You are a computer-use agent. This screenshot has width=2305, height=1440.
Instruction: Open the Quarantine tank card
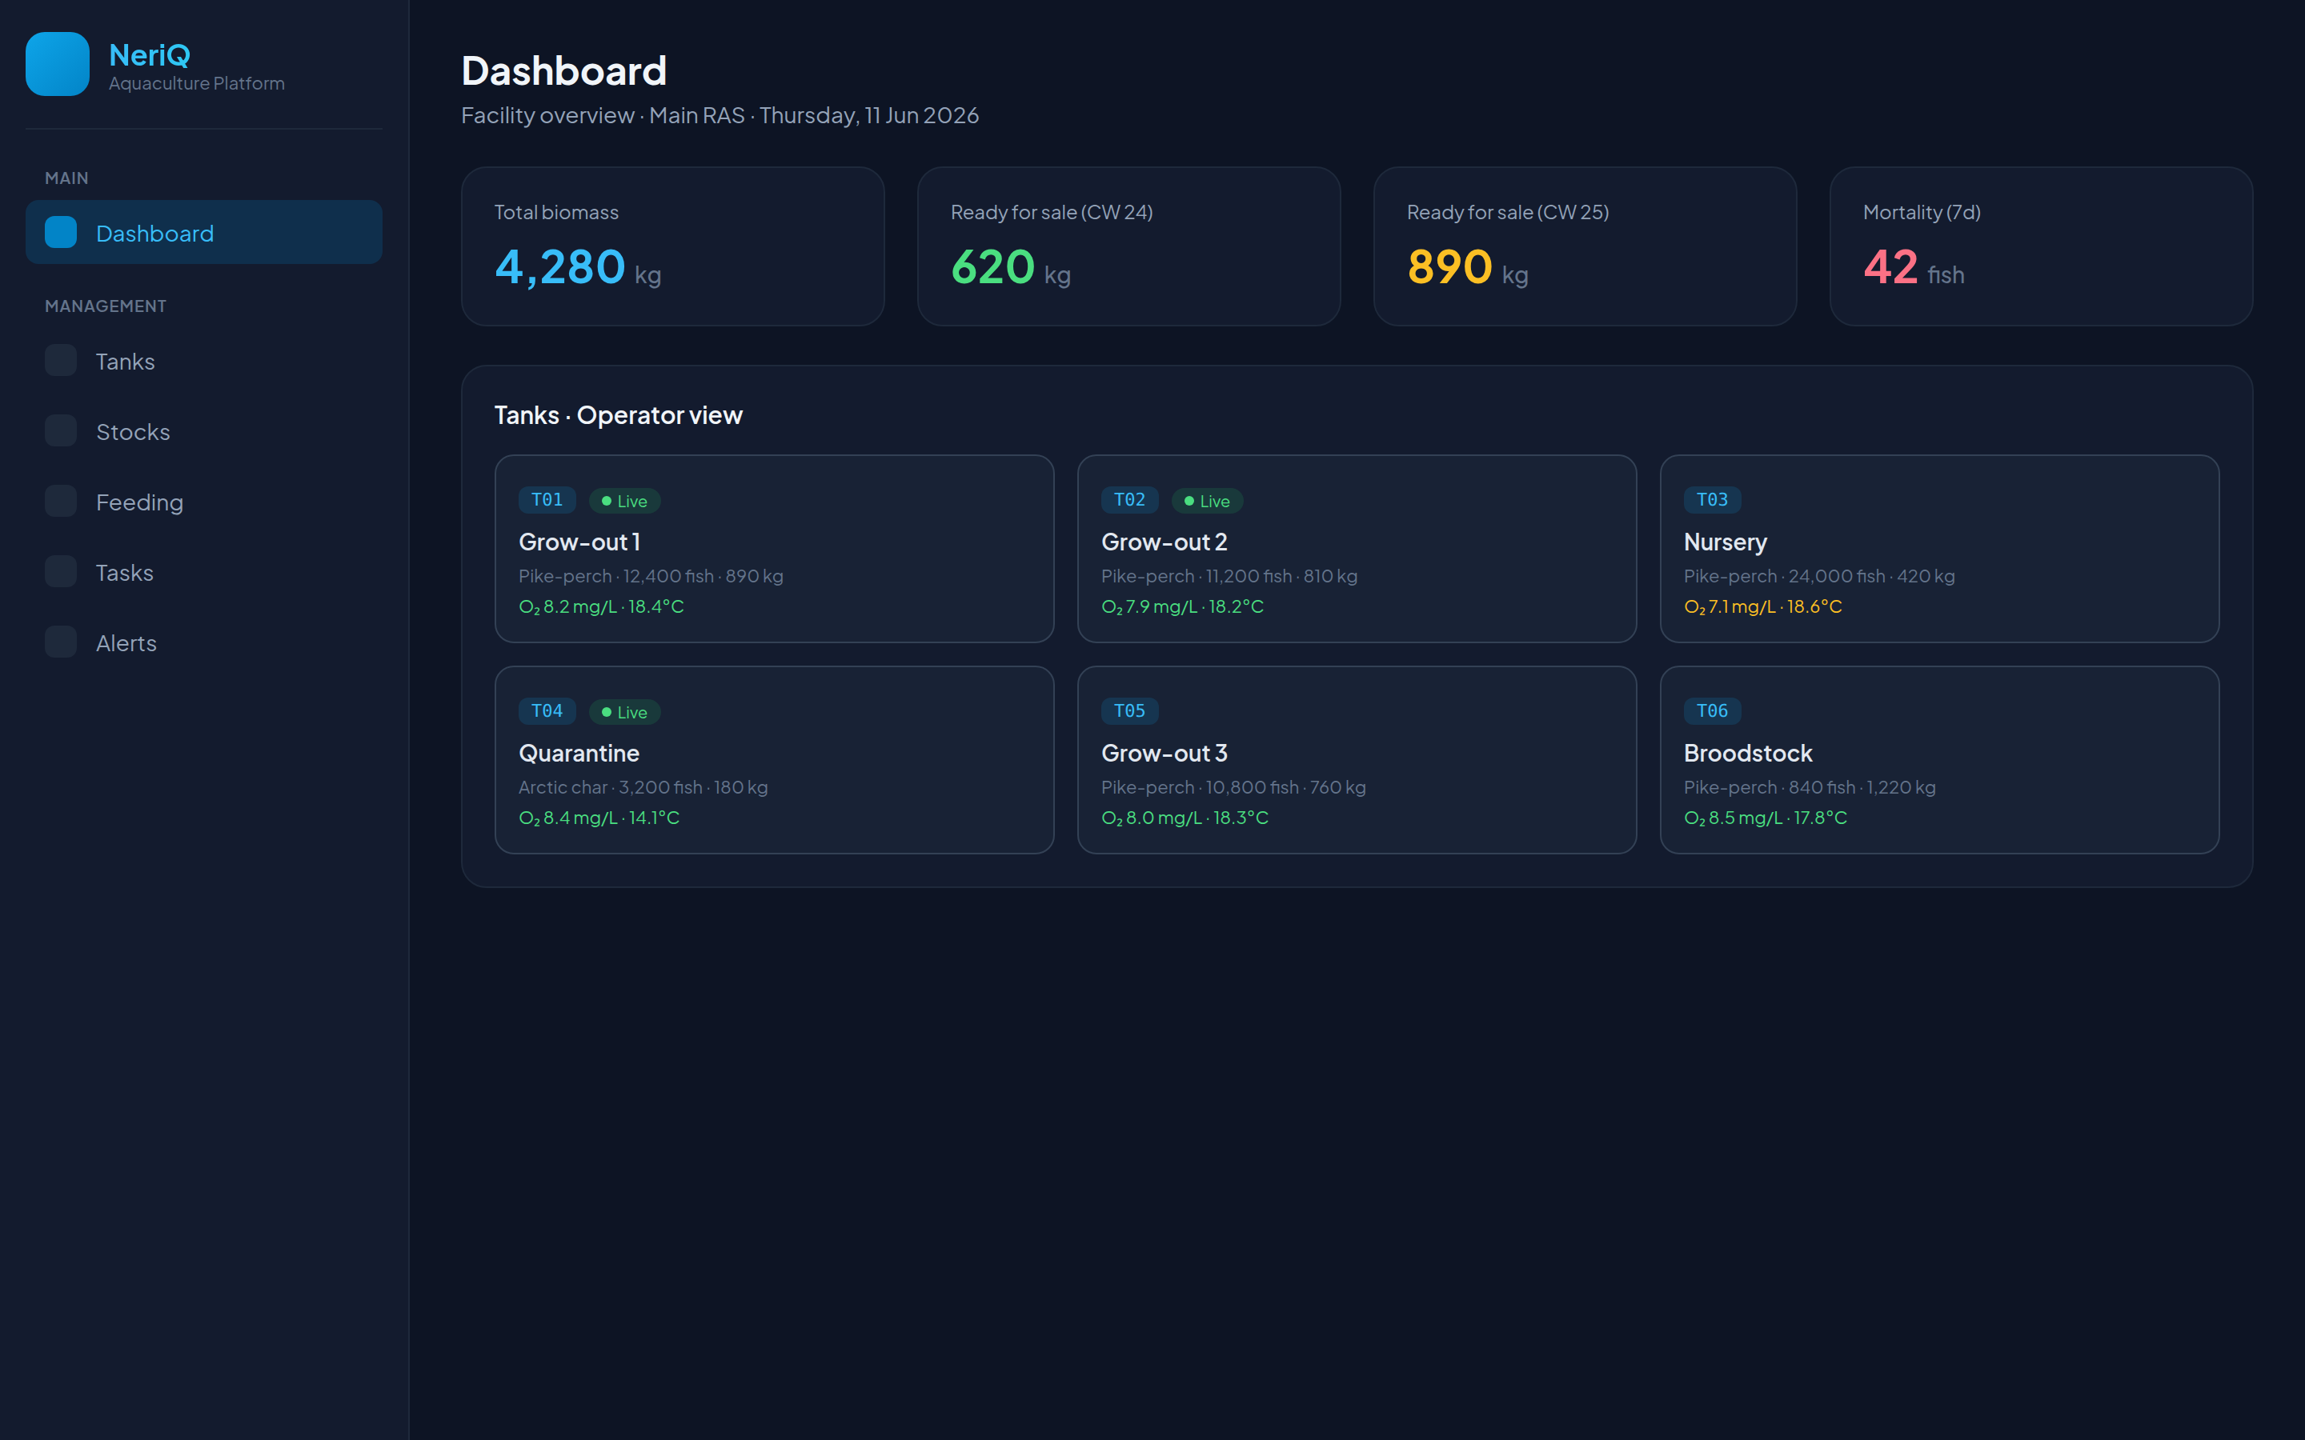[775, 760]
